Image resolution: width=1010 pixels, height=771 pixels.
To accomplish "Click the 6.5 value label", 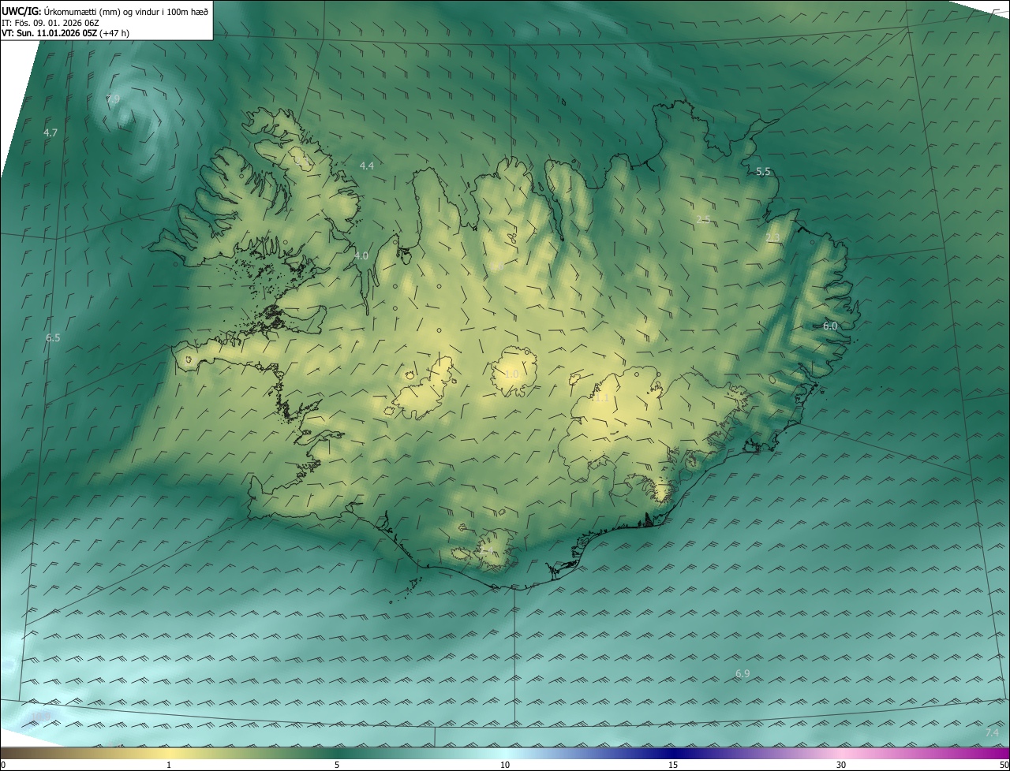I will click(x=53, y=337).
